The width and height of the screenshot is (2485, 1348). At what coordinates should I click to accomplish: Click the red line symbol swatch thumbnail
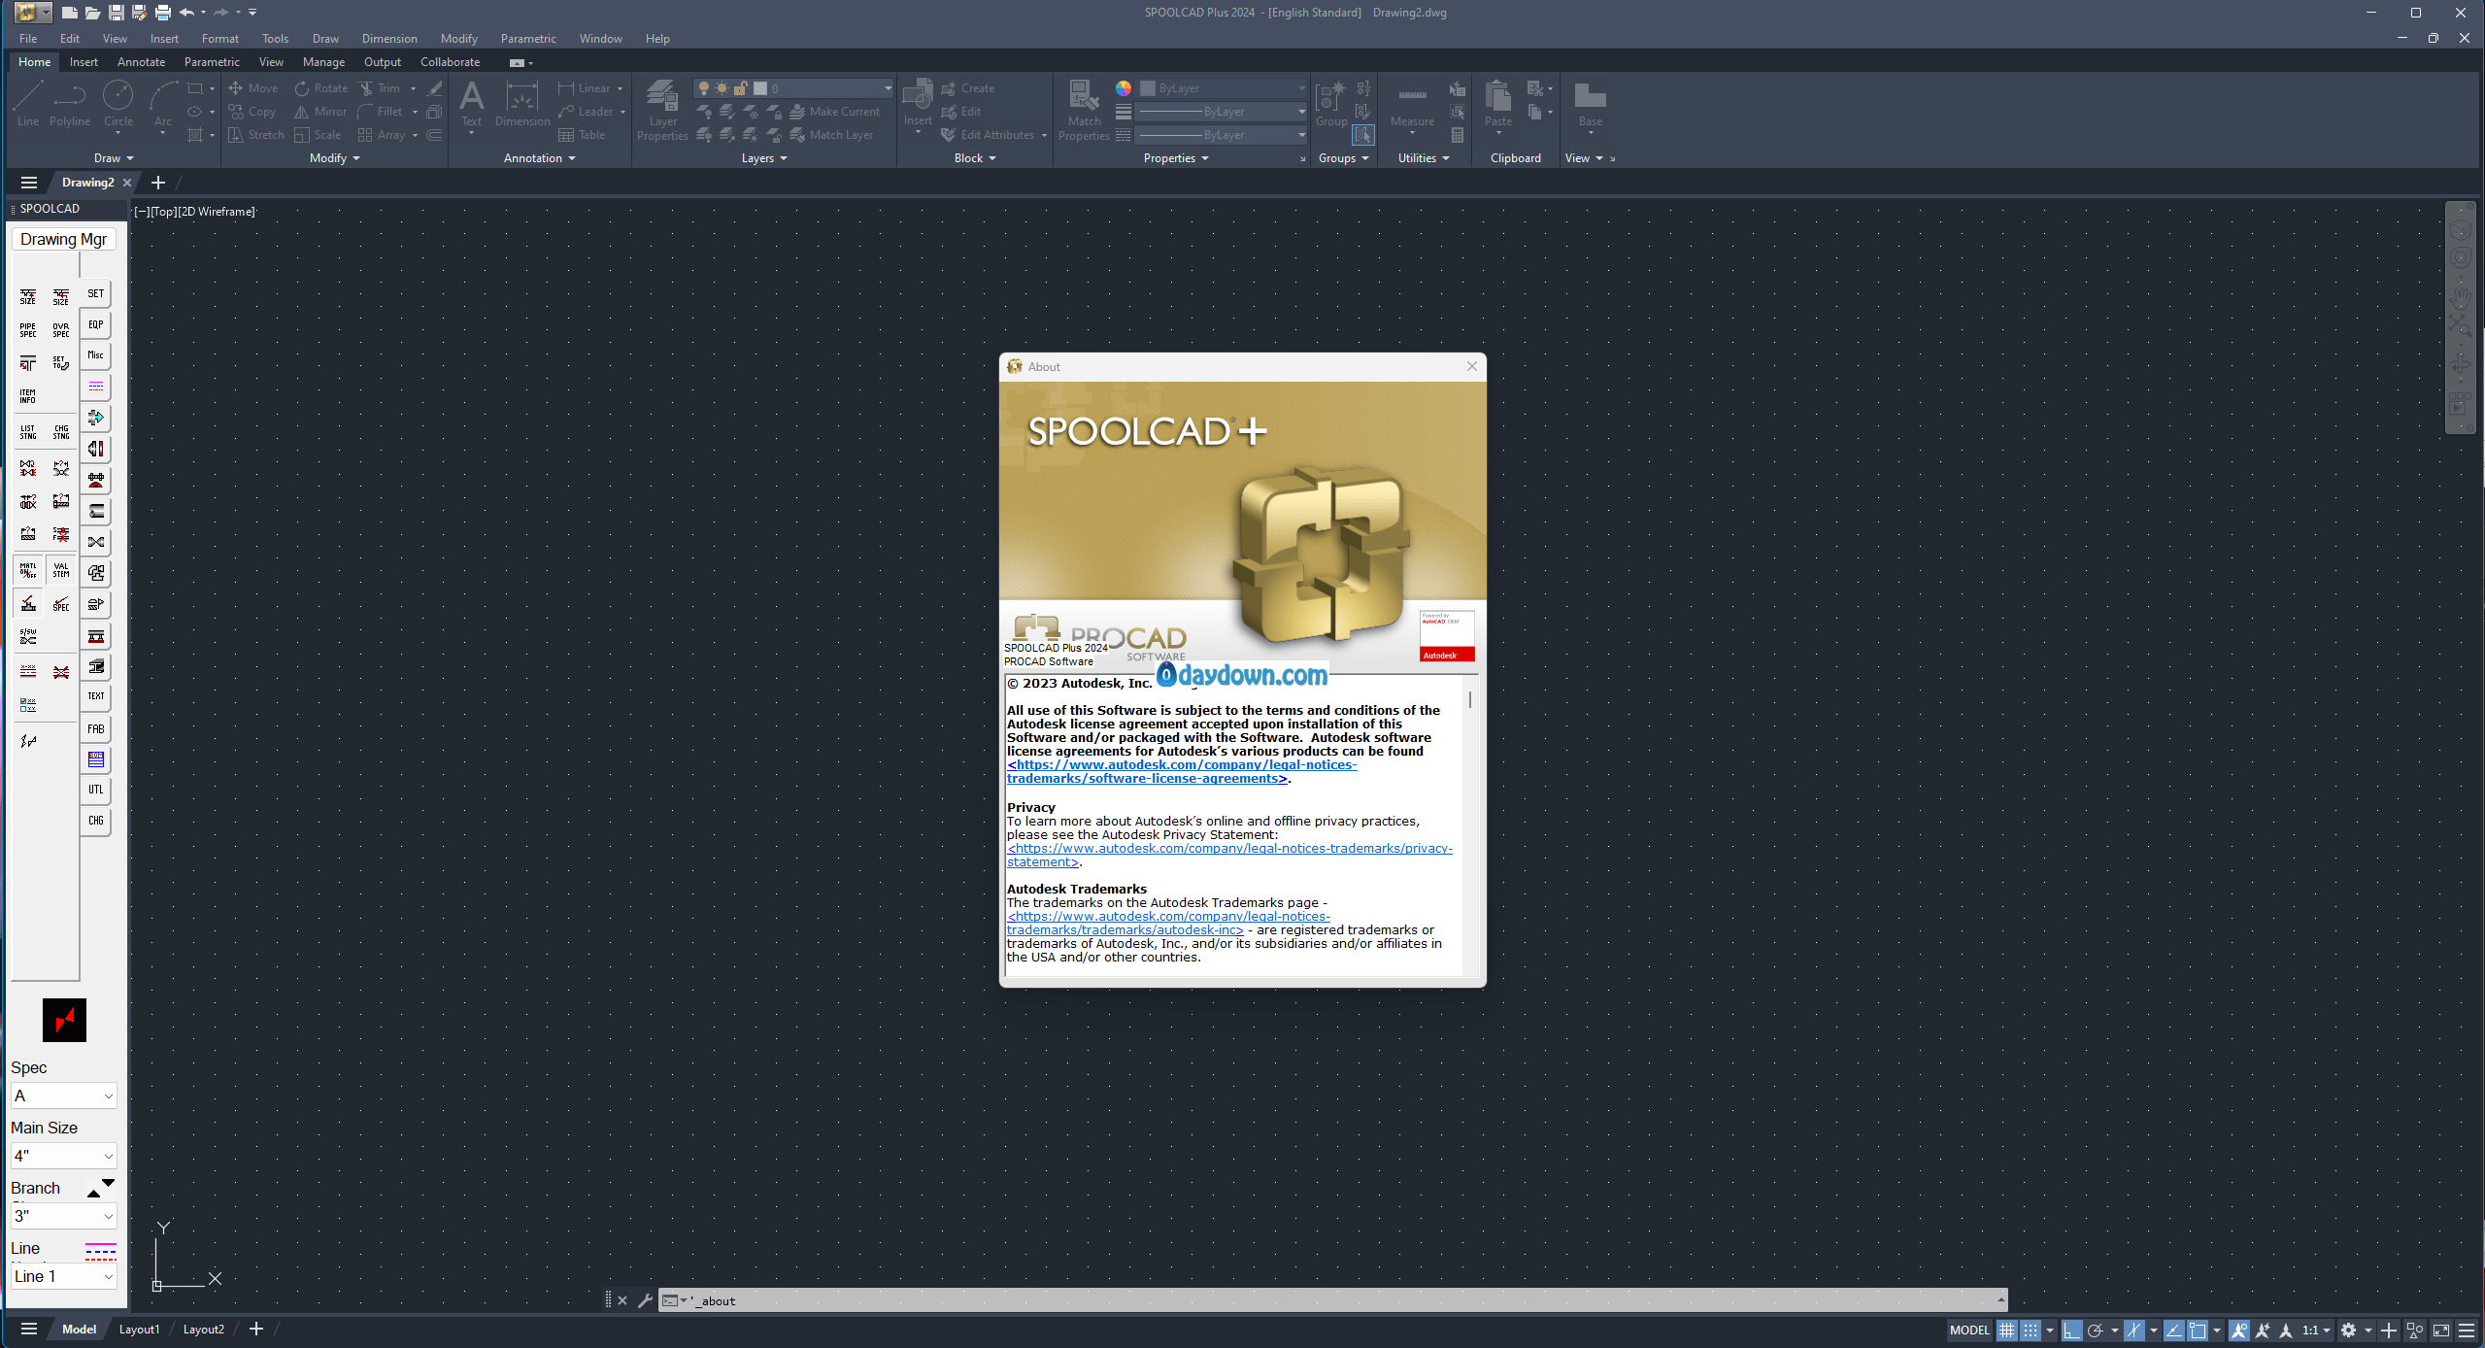[64, 1020]
